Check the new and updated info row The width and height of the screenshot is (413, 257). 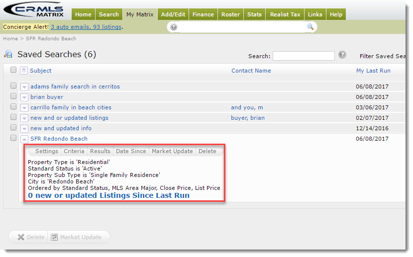pyautogui.click(x=13, y=128)
